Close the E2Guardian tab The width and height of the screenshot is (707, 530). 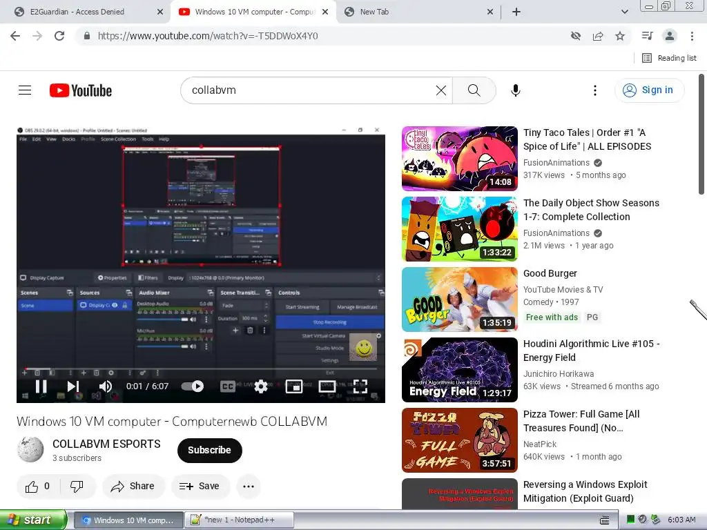(x=159, y=12)
